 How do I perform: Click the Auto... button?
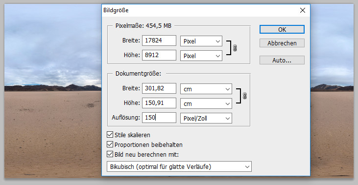point(282,61)
